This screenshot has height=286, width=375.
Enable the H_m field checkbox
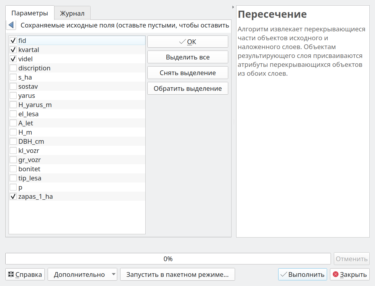tap(13, 132)
